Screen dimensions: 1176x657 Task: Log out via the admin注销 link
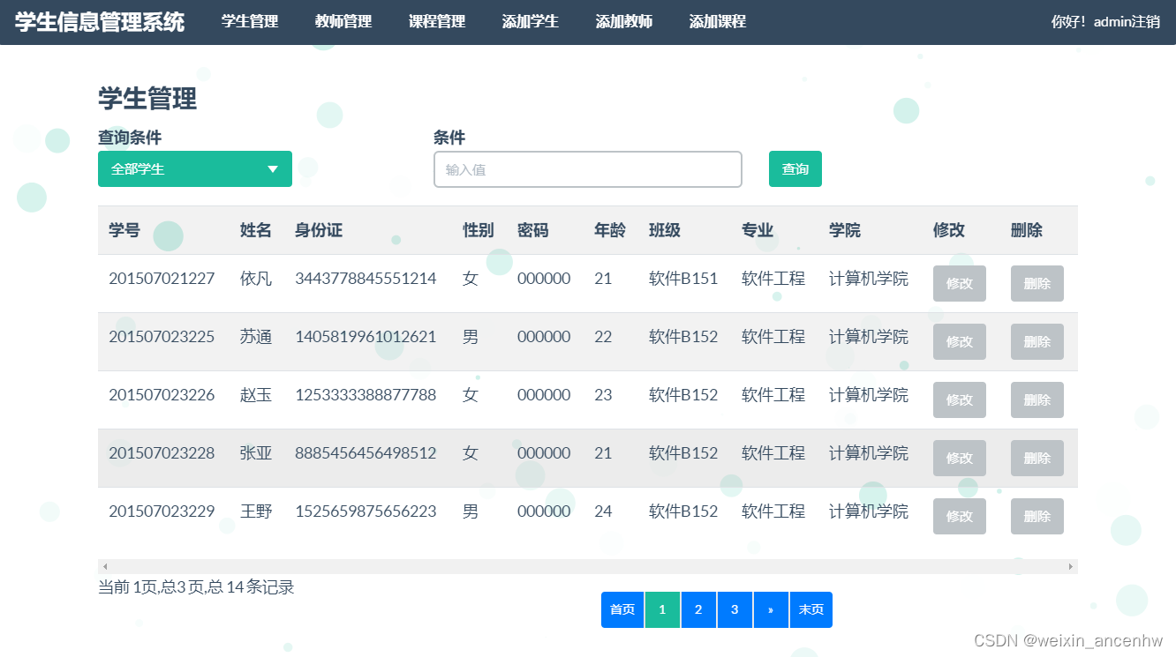(1127, 22)
